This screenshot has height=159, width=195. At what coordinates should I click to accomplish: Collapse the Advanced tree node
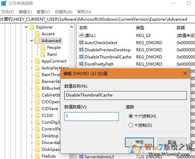click(x=32, y=40)
